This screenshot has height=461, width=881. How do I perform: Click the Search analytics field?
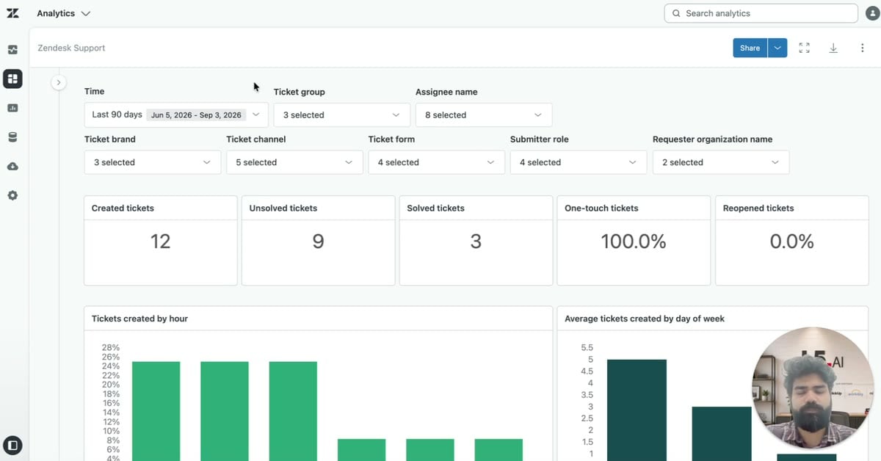[761, 13]
